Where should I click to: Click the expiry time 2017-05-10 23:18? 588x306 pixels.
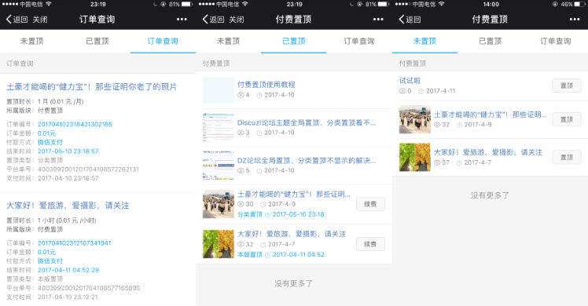coord(298,214)
